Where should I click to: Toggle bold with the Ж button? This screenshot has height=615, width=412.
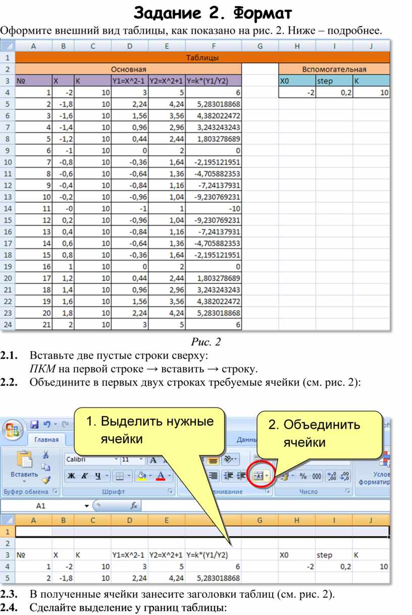pyautogui.click(x=72, y=476)
